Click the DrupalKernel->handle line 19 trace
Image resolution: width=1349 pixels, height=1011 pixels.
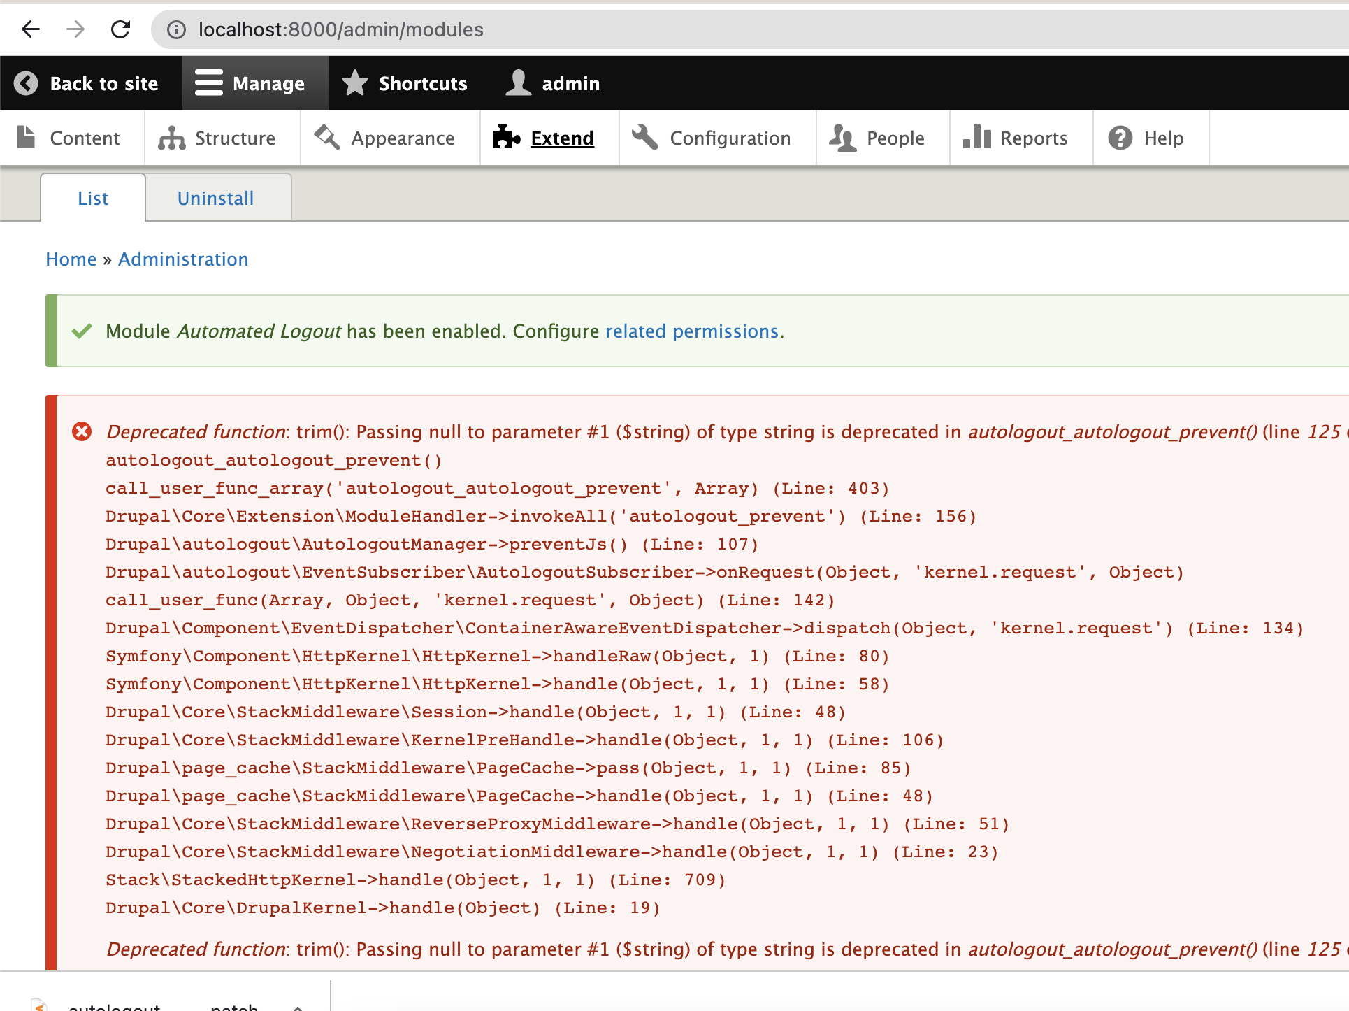(x=383, y=908)
